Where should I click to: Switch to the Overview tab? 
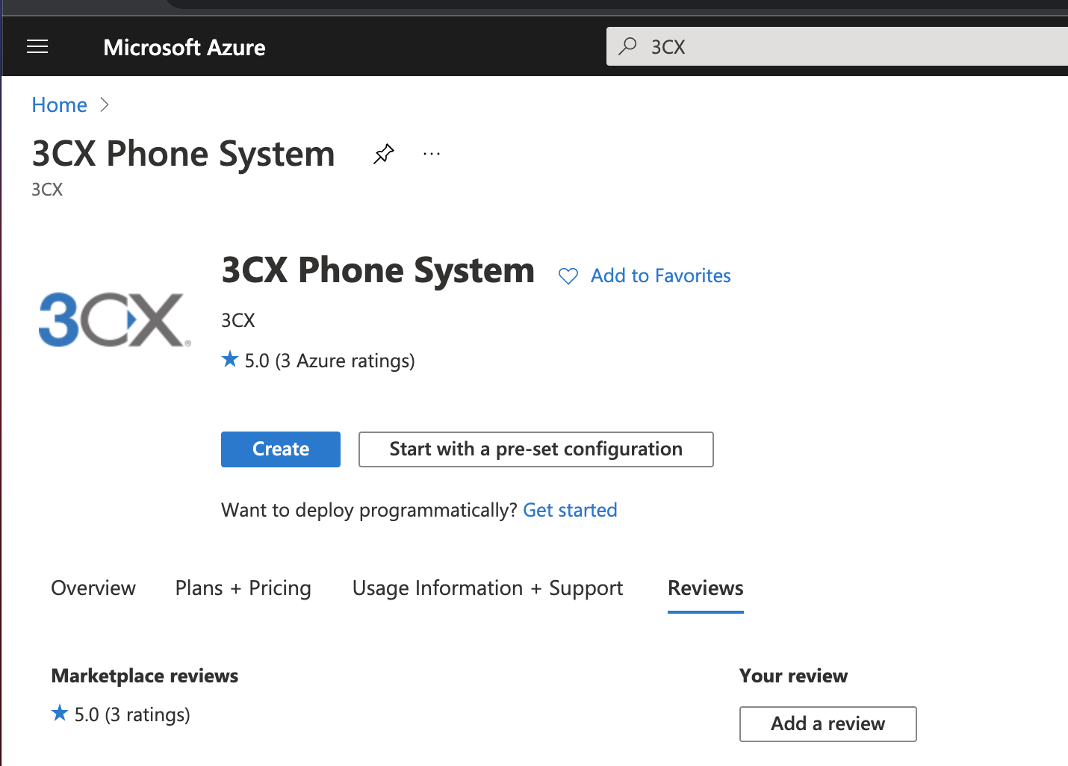93,588
